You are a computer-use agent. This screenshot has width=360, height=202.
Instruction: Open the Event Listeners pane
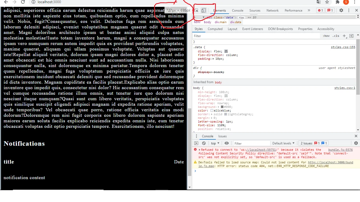pyautogui.click(x=252, y=29)
